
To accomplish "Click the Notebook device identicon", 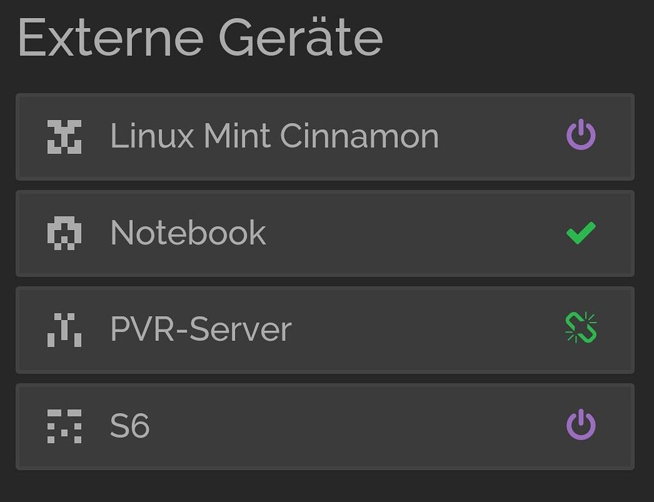I will pyautogui.click(x=65, y=233).
